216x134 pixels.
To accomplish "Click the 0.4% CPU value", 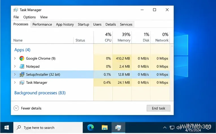I will point(107,83).
